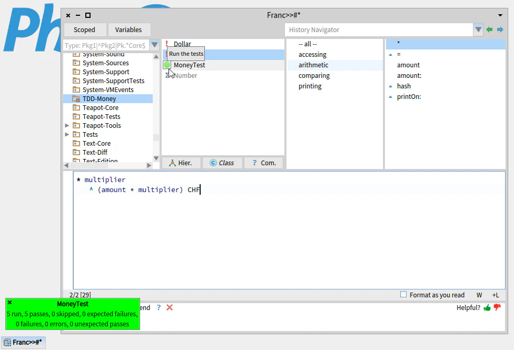Click the package icon beside System-Sources
The height and width of the screenshot is (350, 514).
[x=76, y=63]
